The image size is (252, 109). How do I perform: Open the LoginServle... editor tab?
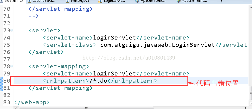[112, 1]
